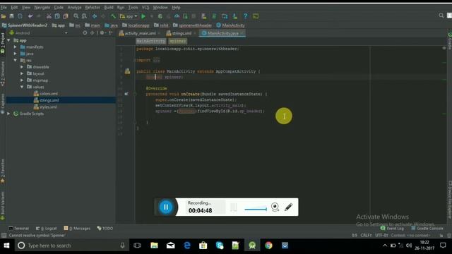
Task: Toggle the Structure side tool window
Action: (3, 73)
